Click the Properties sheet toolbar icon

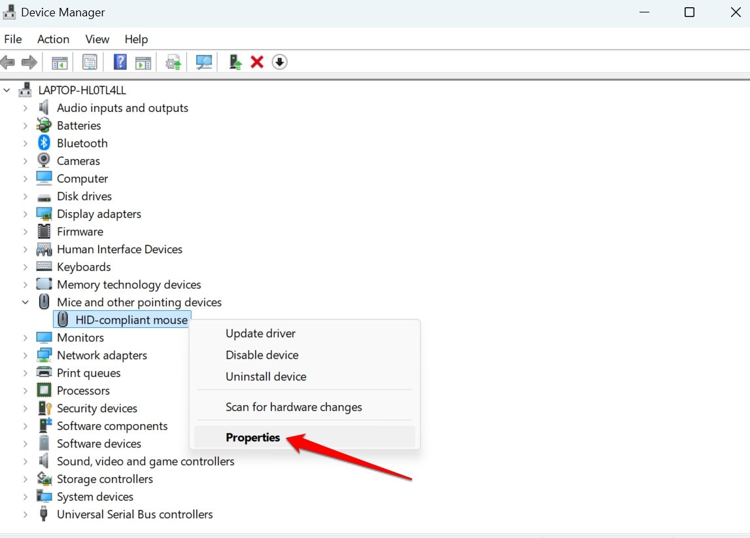(x=90, y=62)
